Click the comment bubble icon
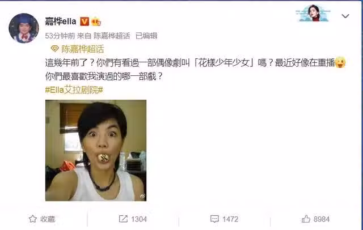The image size is (363, 230). point(214,219)
